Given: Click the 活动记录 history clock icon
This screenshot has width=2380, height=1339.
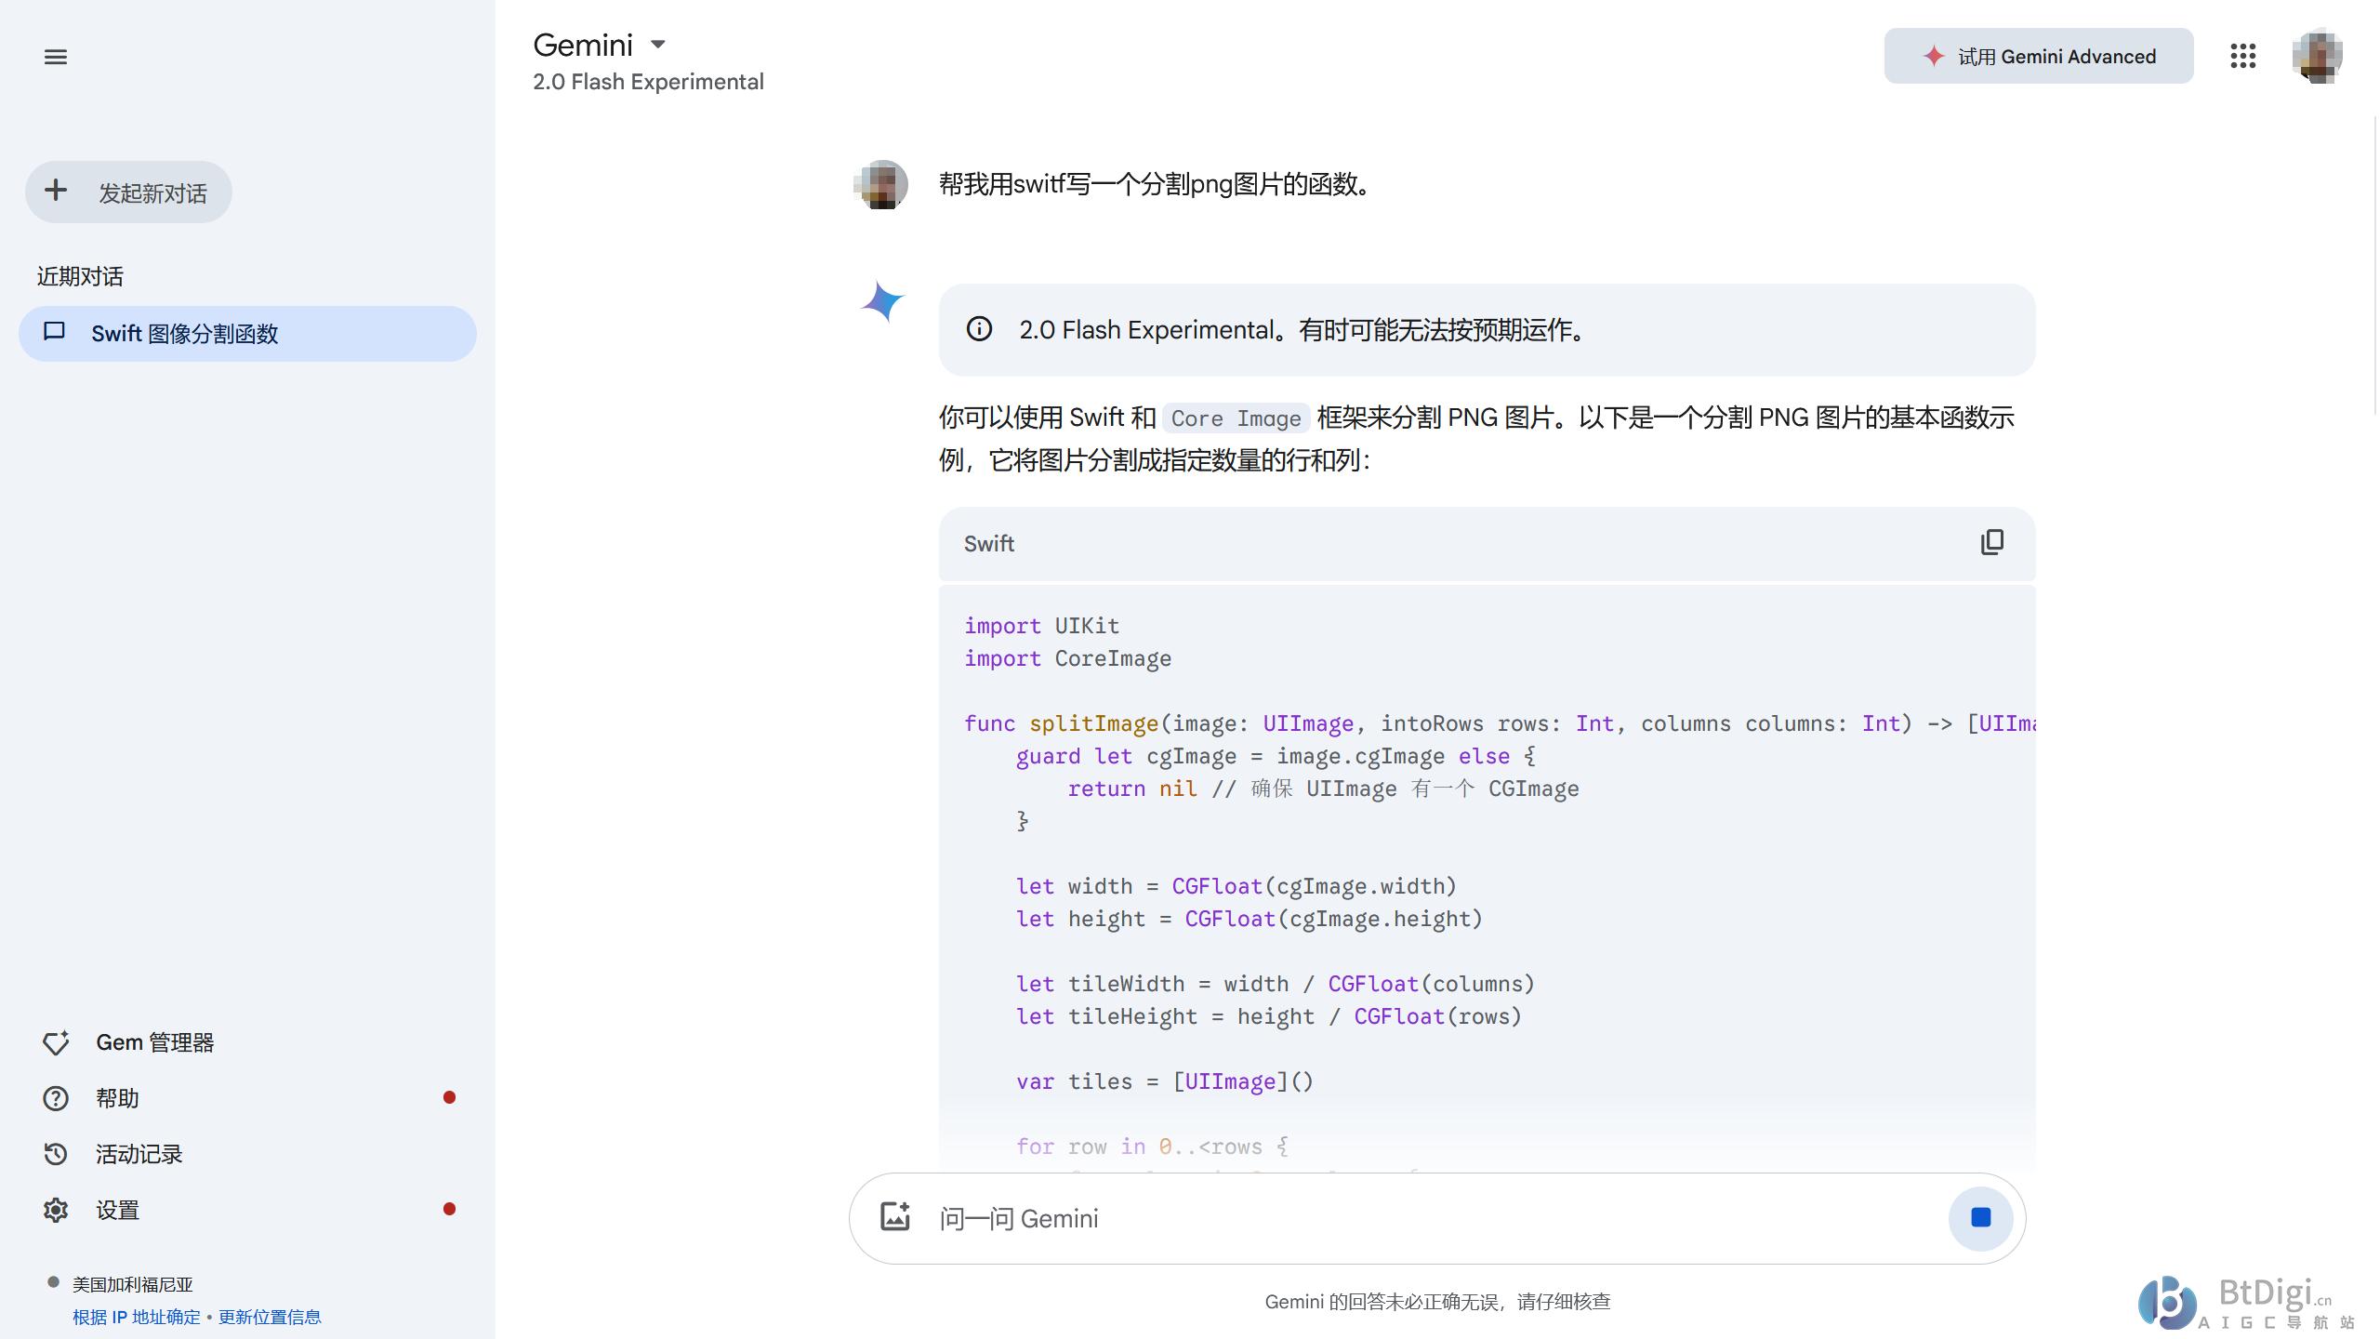Looking at the screenshot, I should (56, 1154).
